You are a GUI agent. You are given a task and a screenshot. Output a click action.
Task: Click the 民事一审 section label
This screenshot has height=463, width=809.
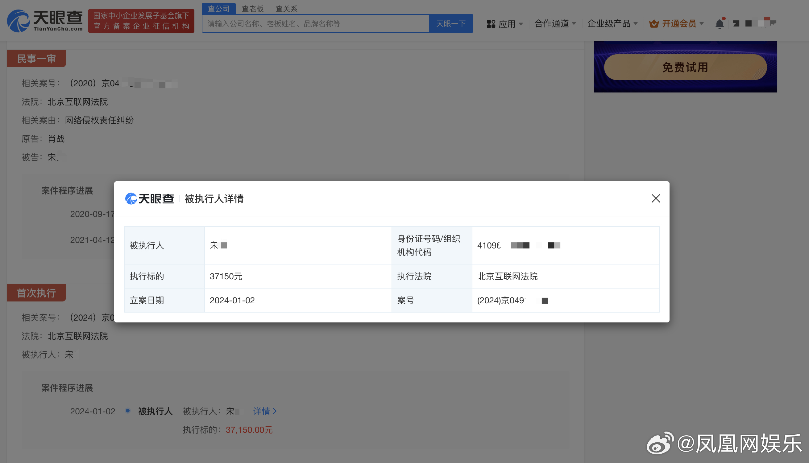tap(36, 59)
